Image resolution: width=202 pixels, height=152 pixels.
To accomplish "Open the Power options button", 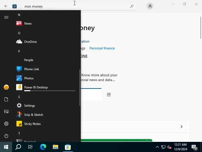I will [x=6, y=136].
